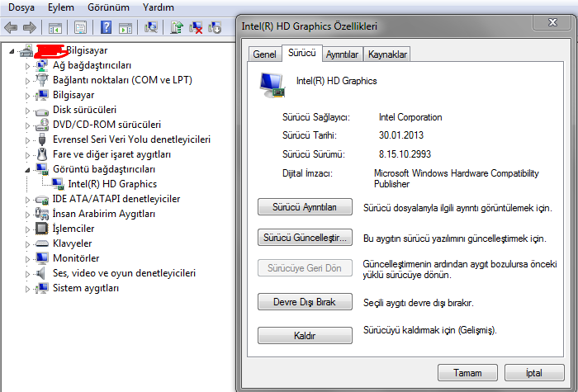Open the Görünüm menu
The width and height of the screenshot is (578, 392).
click(108, 7)
